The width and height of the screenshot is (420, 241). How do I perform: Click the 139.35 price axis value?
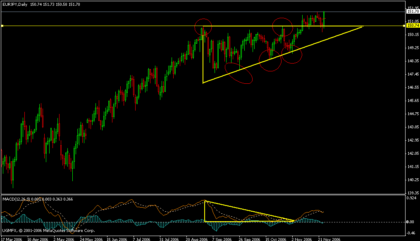tap(413, 193)
